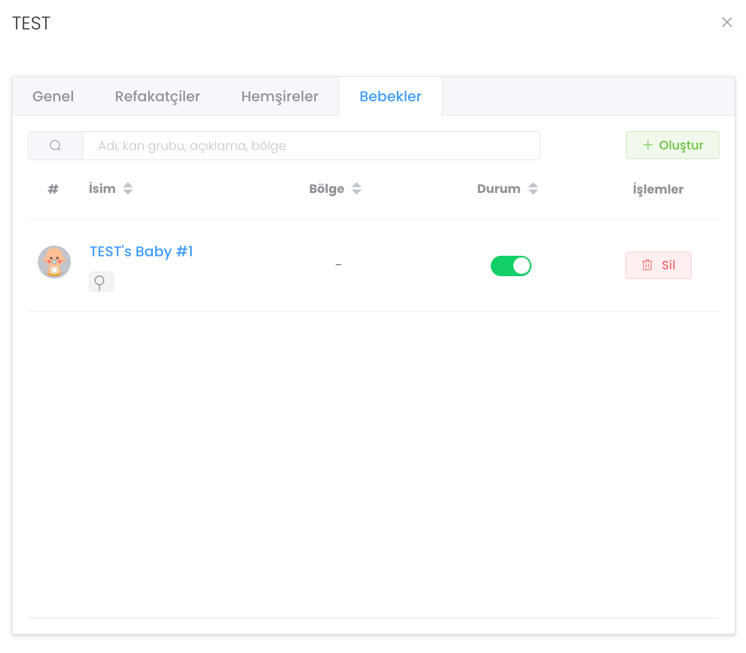
Task: Click the gray badge icon under baby name
Action: tap(101, 282)
